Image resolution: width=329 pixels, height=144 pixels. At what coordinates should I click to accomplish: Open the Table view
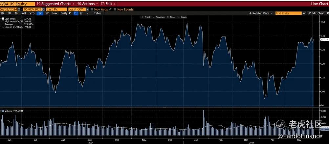pyautogui.click(x=98, y=13)
